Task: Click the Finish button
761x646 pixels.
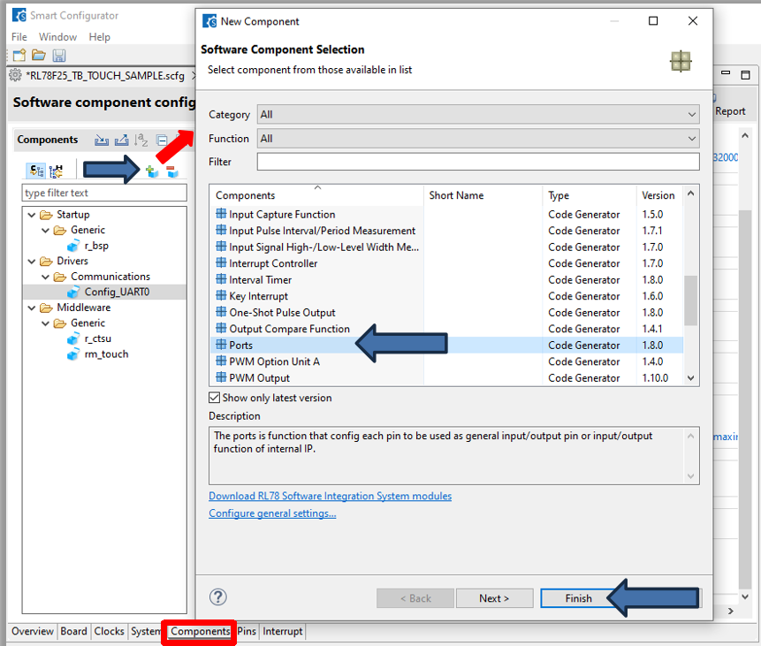Action: pos(579,598)
